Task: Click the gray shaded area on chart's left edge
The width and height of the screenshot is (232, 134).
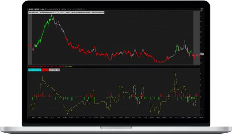Action: 30,33
